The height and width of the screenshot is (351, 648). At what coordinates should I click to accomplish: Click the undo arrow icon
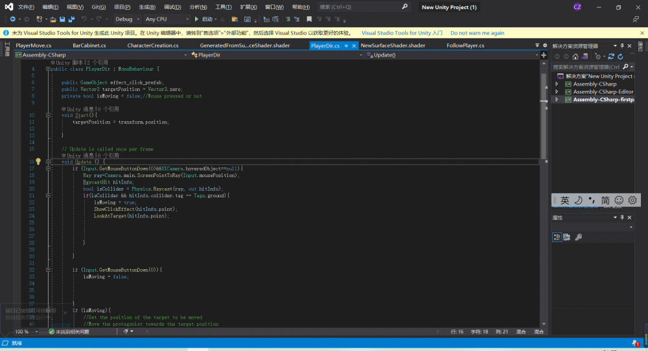(x=84, y=19)
